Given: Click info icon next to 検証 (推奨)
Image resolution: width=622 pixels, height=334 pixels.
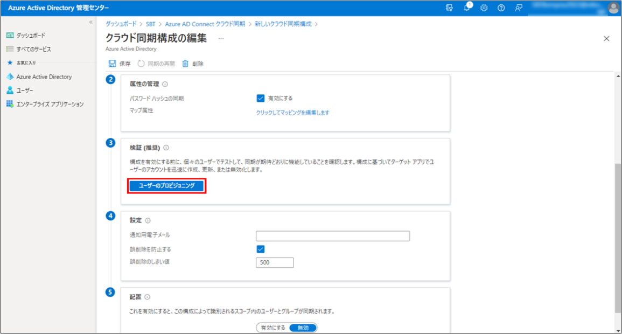Looking at the screenshot, I should [166, 148].
